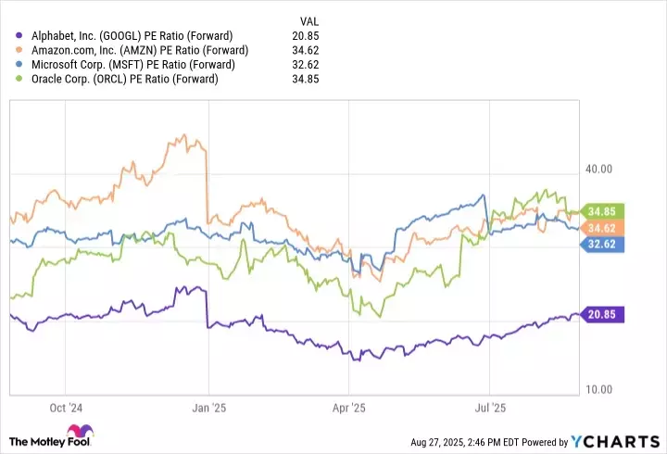Click the green 34.85 end-value flag
The height and width of the screenshot is (454, 667).
pyautogui.click(x=601, y=210)
